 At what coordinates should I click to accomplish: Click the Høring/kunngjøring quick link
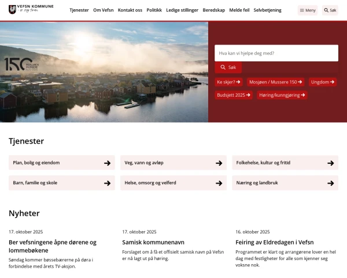click(282, 95)
